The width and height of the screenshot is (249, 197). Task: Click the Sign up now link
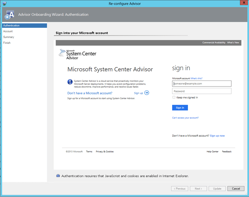(217, 136)
